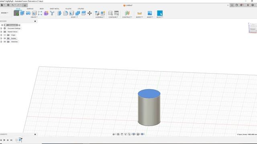257x144 pixels.
Task: Open the save icon in quick access bar
Action: pos(8,5)
